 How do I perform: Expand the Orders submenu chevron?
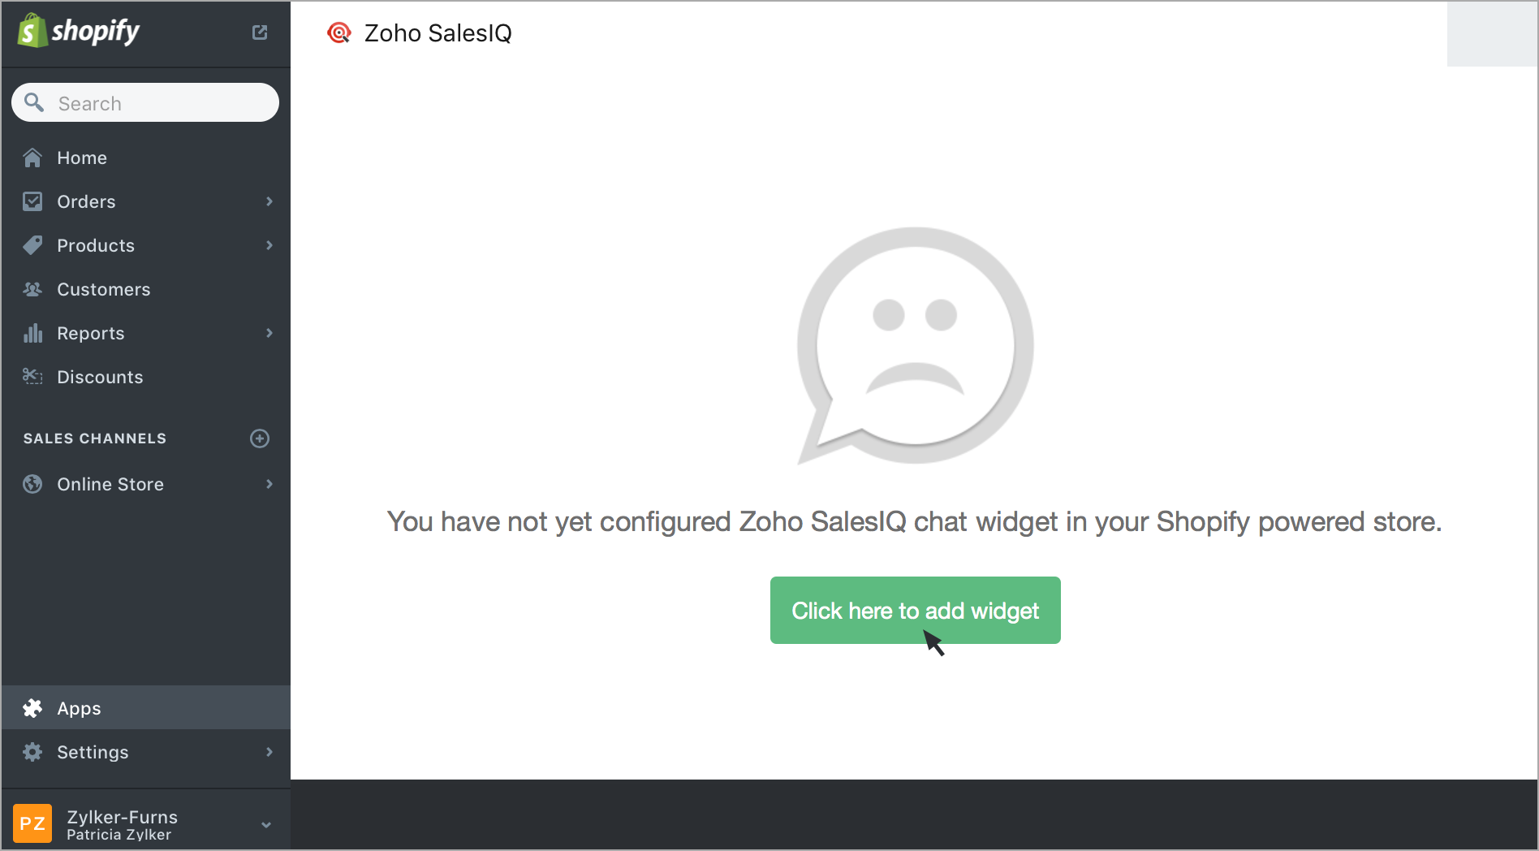269,201
